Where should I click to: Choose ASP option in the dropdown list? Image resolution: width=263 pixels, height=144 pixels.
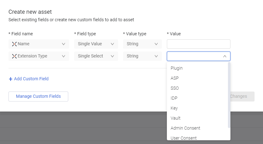pyautogui.click(x=175, y=78)
